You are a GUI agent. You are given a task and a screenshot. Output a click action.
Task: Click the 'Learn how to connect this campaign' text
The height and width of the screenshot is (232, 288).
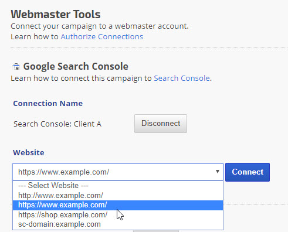click(81, 79)
